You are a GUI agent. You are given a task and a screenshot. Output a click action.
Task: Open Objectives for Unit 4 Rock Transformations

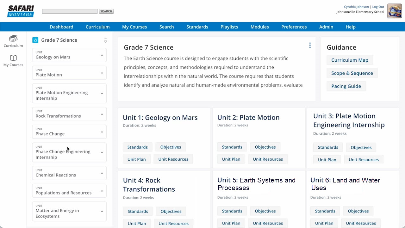pyautogui.click(x=171, y=211)
